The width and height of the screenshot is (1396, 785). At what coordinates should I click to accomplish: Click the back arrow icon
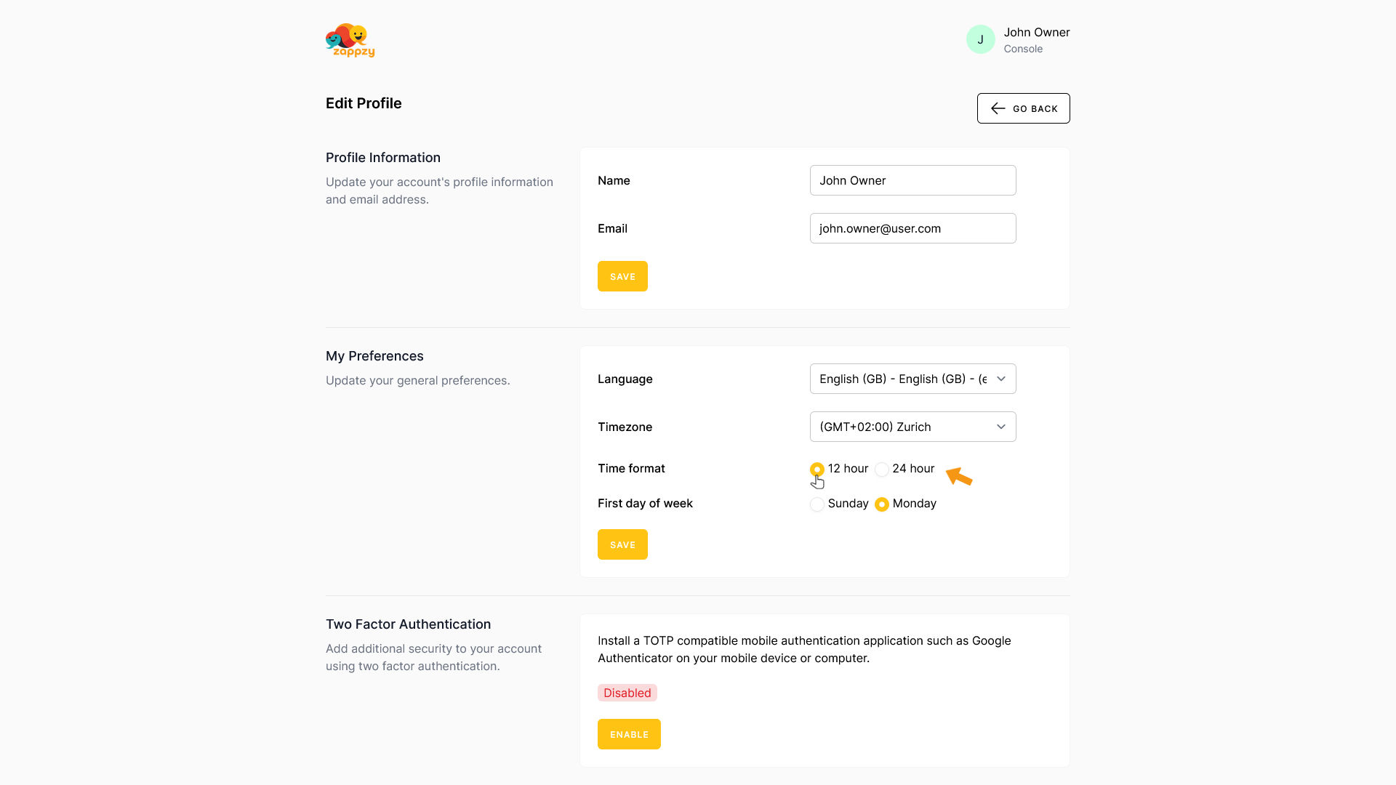tap(998, 108)
